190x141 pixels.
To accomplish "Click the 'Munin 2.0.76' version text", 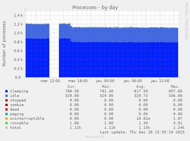I will click(x=95, y=137).
